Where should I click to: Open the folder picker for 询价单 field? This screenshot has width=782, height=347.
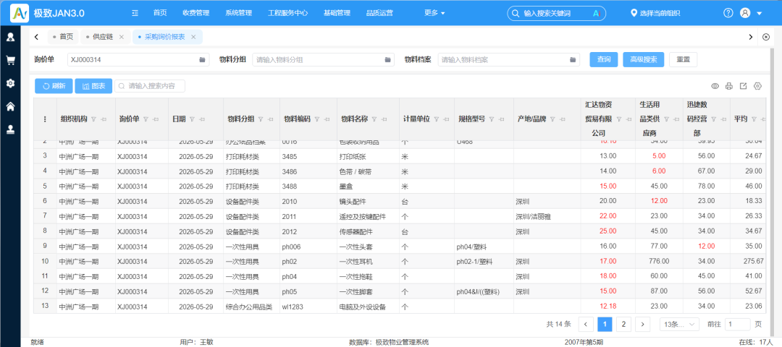[x=202, y=60]
